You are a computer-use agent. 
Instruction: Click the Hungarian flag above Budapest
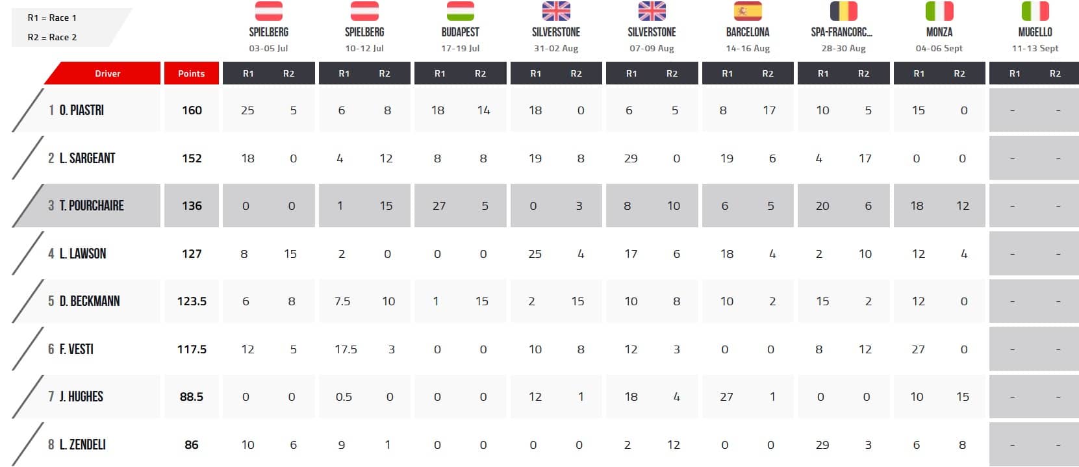(461, 11)
